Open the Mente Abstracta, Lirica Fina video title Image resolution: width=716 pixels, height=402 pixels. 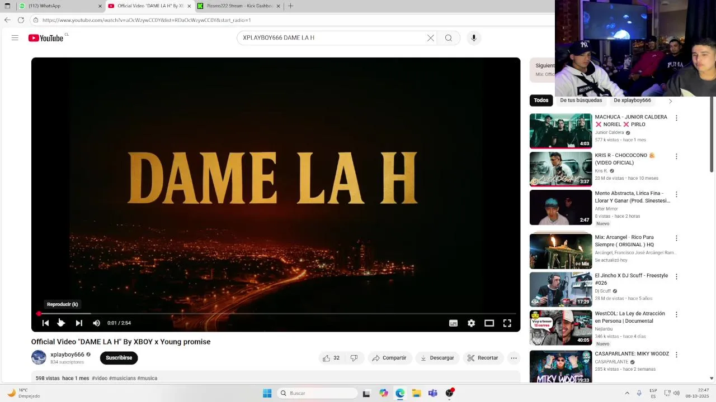(x=632, y=197)
